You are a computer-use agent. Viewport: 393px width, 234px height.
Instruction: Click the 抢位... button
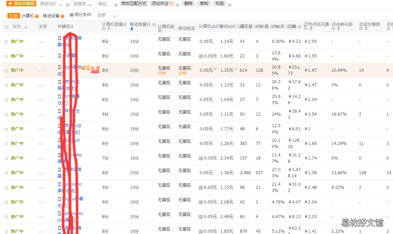click(104, 4)
